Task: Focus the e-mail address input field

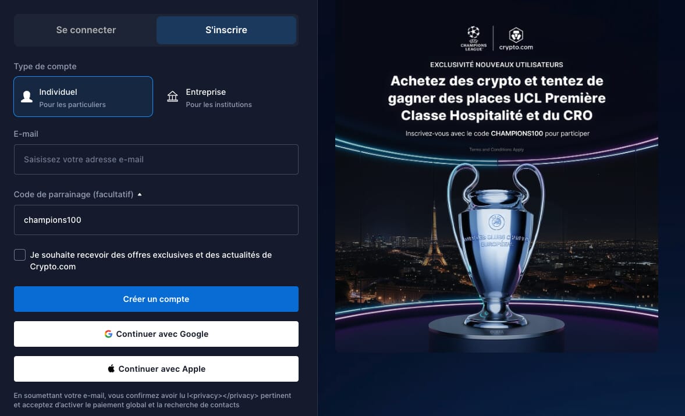Action: (x=156, y=159)
